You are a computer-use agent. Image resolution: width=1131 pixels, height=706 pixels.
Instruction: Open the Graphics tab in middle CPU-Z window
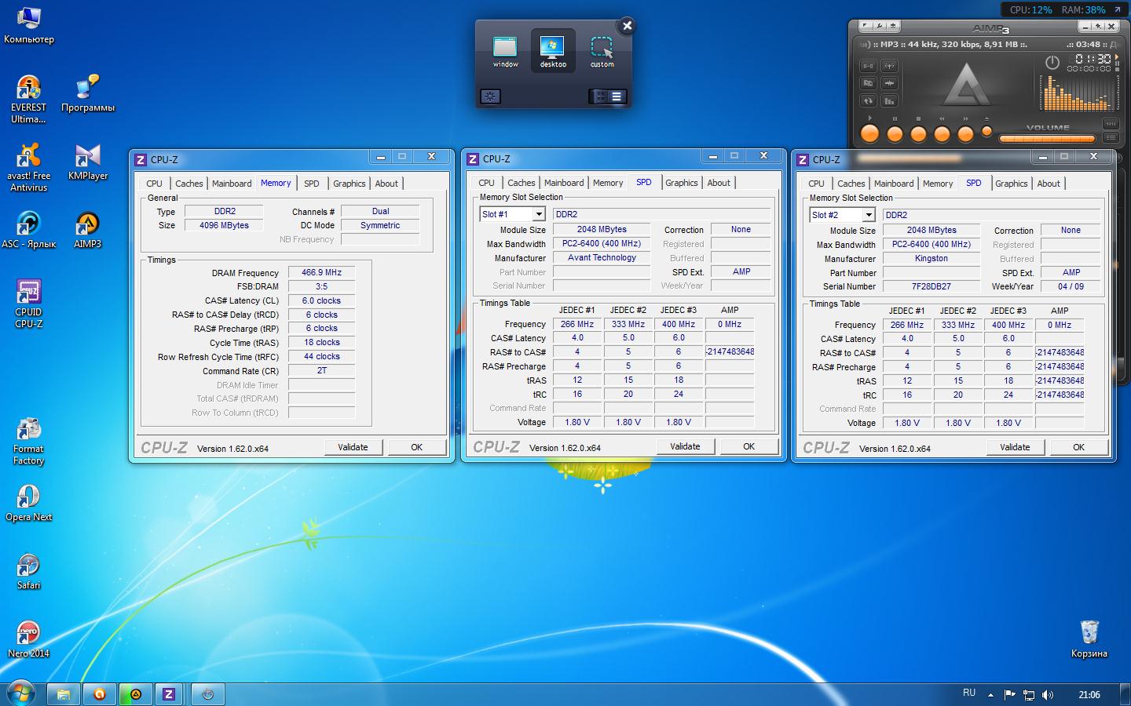pyautogui.click(x=681, y=183)
